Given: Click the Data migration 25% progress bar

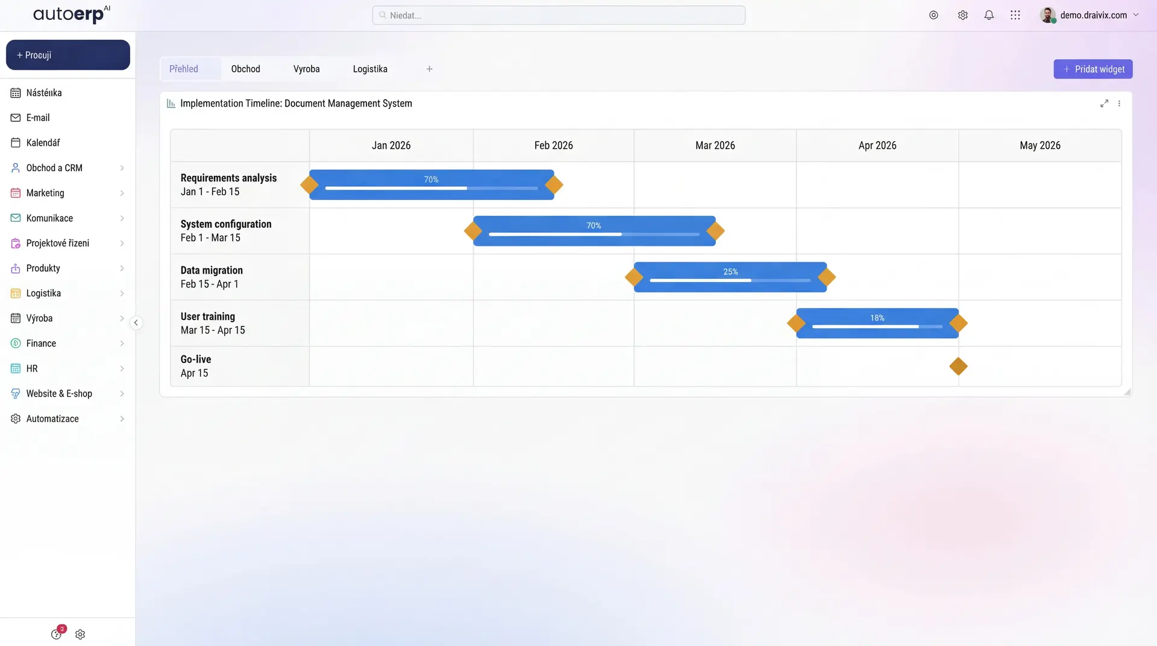Looking at the screenshot, I should (730, 277).
